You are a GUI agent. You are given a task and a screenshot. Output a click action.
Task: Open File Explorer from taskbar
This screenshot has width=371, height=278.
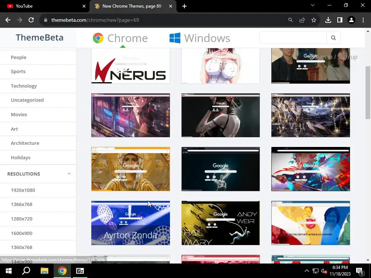tap(44, 271)
